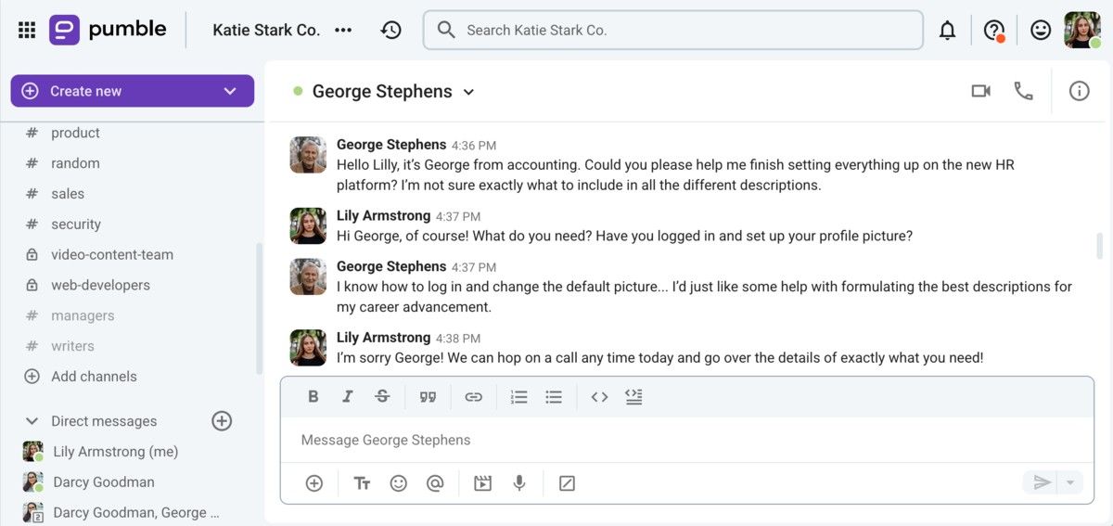Open the notifications bell
The height and width of the screenshot is (526, 1113).
[x=947, y=31]
